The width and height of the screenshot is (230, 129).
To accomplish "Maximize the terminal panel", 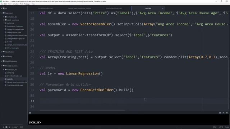I will click(x=220, y=113).
